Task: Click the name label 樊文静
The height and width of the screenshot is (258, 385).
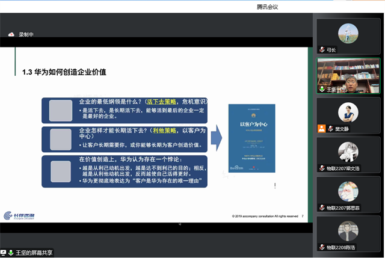Action: pos(342,129)
